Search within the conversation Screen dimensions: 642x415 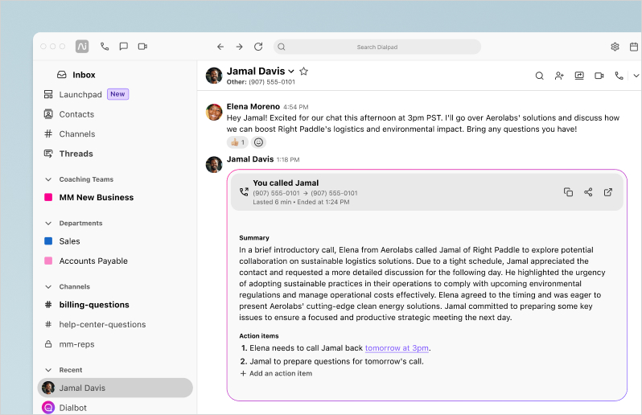pos(540,76)
